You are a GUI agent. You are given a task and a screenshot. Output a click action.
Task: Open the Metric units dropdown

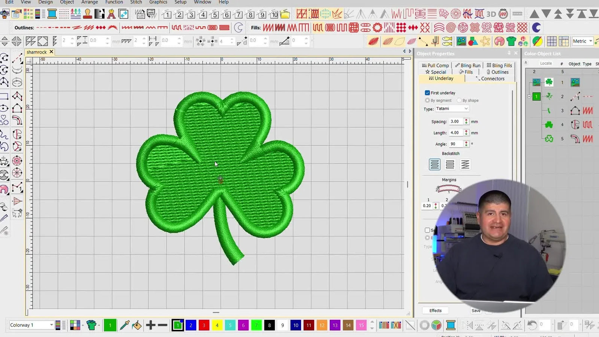pos(583,41)
